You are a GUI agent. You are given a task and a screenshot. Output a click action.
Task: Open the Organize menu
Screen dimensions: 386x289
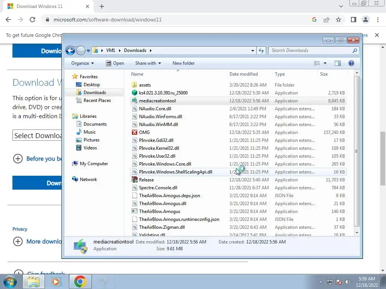click(x=83, y=63)
